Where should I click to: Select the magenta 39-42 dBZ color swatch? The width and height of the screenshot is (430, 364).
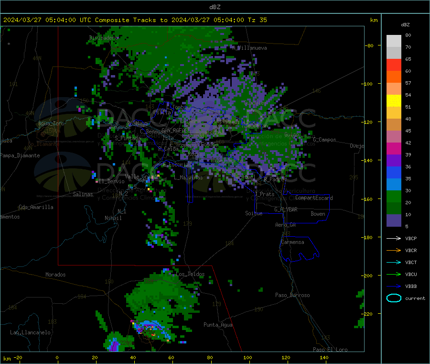[x=394, y=148]
